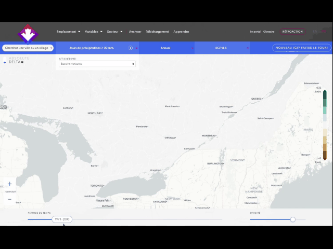Click the OTTAWA city label on map
Viewport: 333px width, 249px height.
tap(170, 137)
